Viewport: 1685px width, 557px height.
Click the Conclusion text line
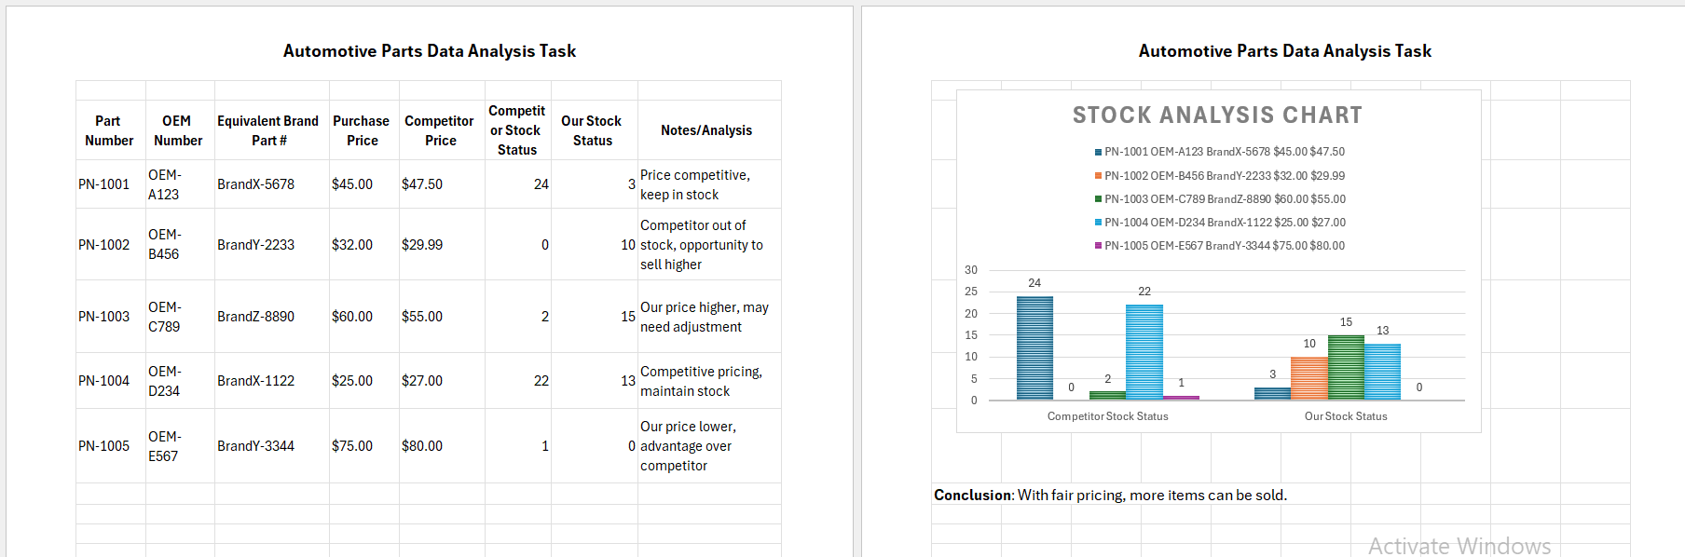pos(1110,496)
